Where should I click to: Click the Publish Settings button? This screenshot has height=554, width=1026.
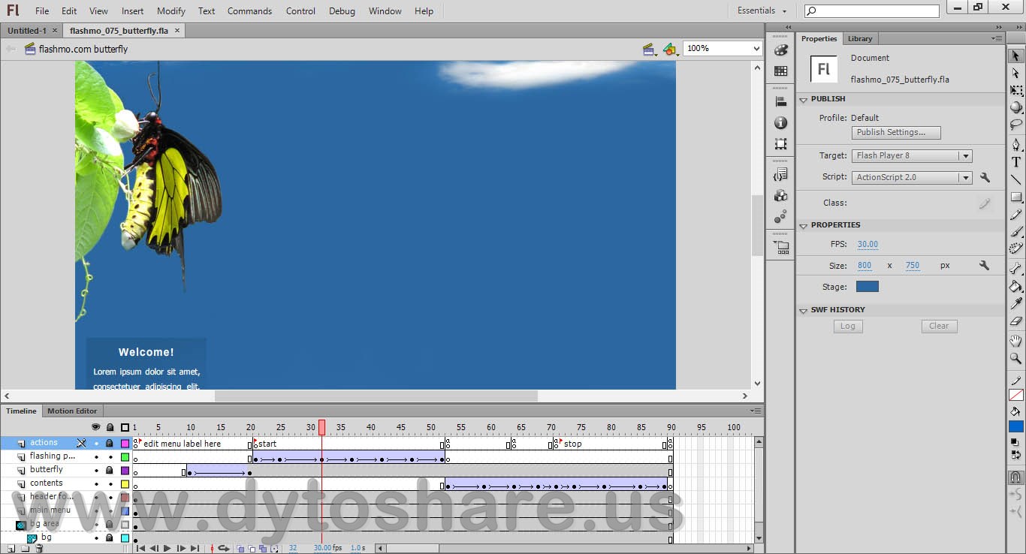(896, 132)
